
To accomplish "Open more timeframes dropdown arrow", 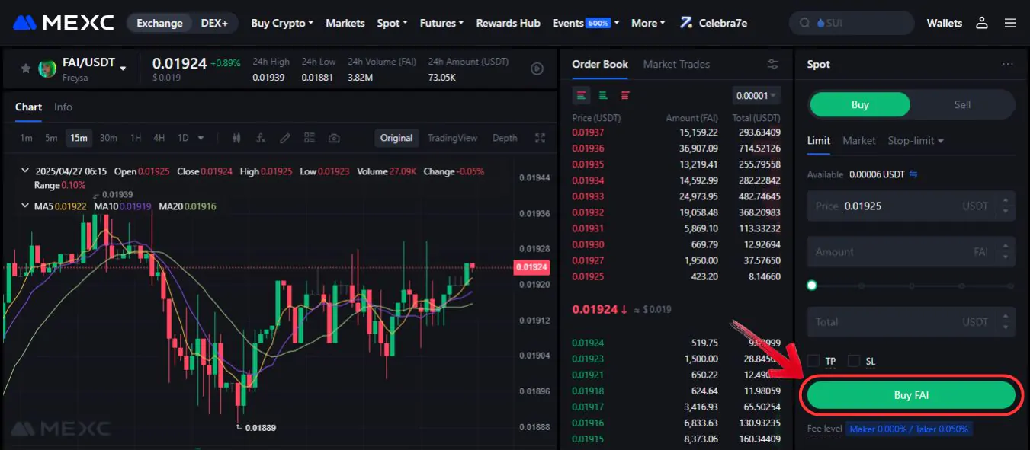I will point(201,138).
